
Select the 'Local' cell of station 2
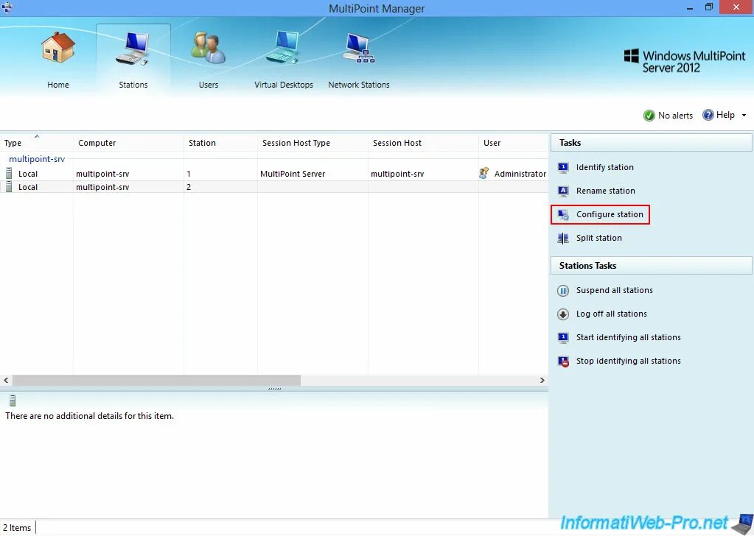coord(28,187)
